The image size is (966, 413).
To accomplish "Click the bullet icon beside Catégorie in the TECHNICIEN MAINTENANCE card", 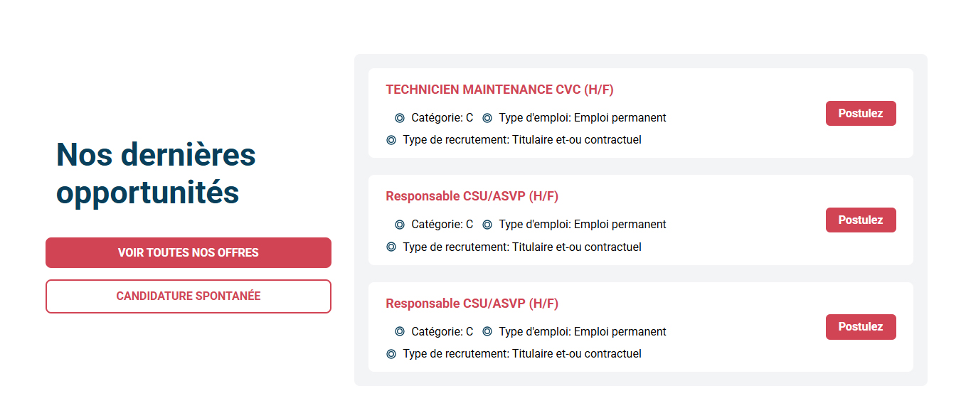I will coord(400,118).
